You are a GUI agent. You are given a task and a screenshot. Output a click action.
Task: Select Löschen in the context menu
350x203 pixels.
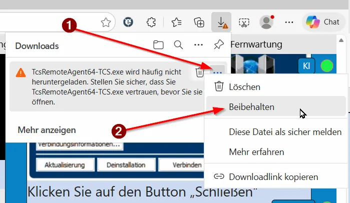pyautogui.click(x=244, y=87)
